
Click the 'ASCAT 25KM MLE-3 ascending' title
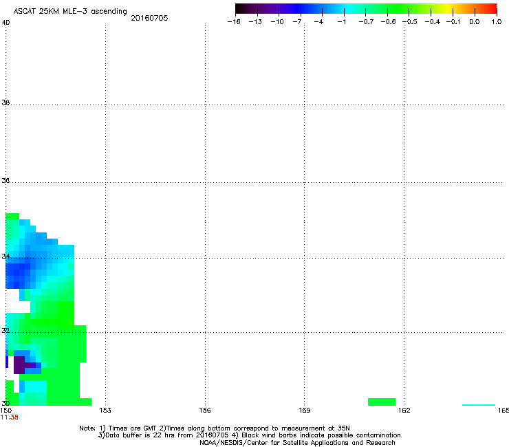[70, 11]
